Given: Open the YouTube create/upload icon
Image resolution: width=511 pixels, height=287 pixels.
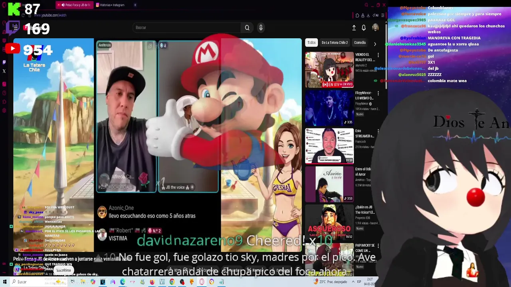Looking at the screenshot, I should click(x=354, y=28).
